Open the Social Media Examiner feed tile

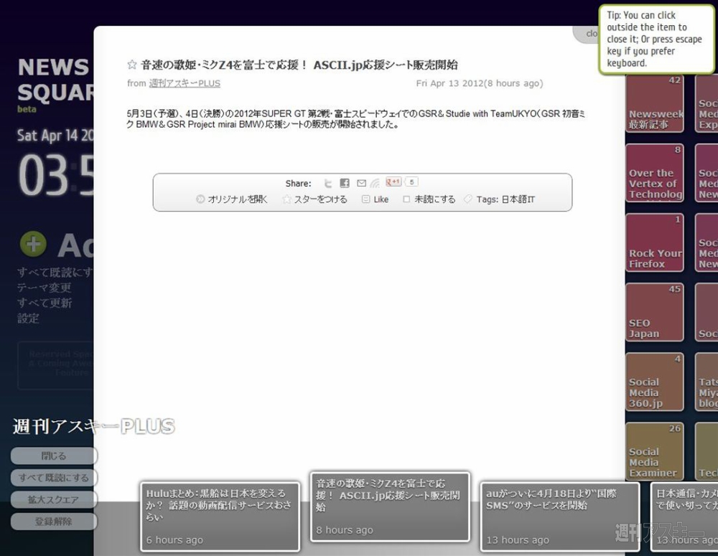coord(655,451)
